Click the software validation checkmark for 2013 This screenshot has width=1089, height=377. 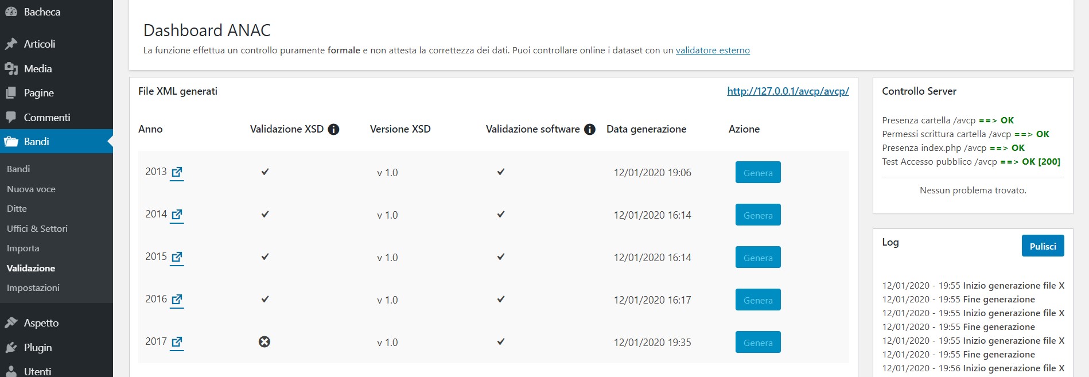point(501,172)
